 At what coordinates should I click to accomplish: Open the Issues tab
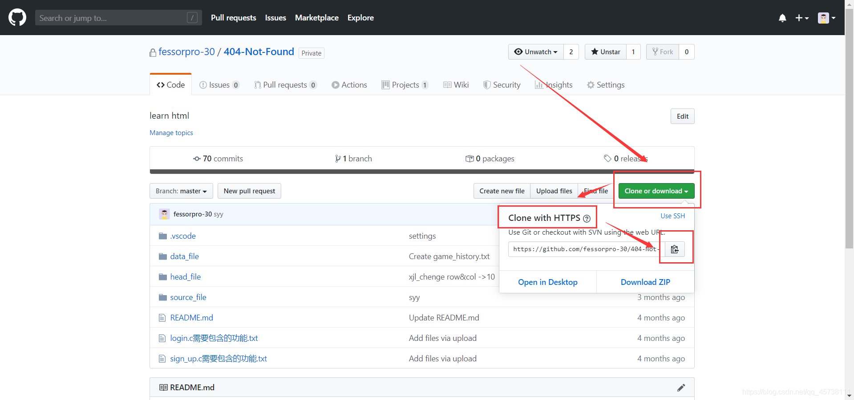[219, 85]
